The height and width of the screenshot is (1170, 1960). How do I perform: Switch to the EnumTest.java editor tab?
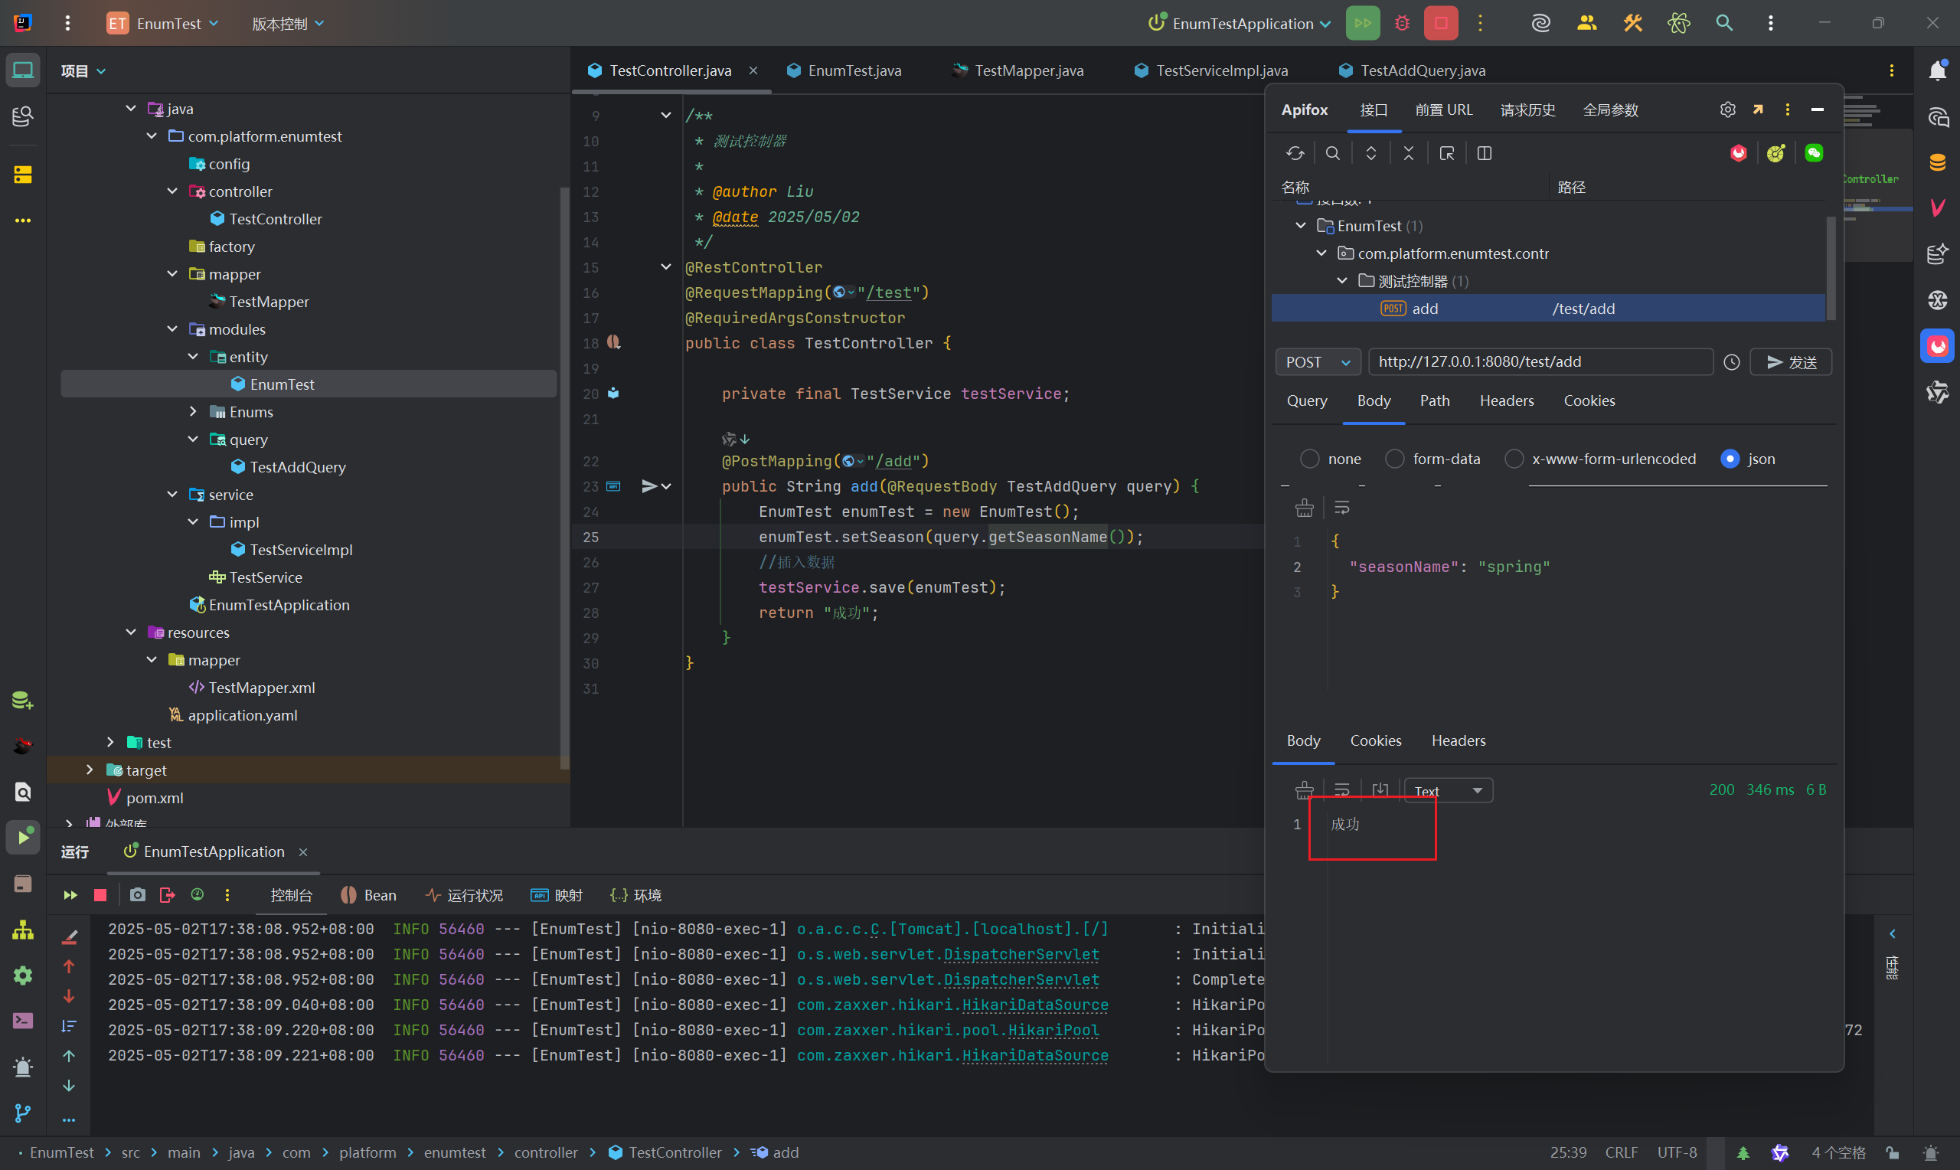(x=854, y=70)
